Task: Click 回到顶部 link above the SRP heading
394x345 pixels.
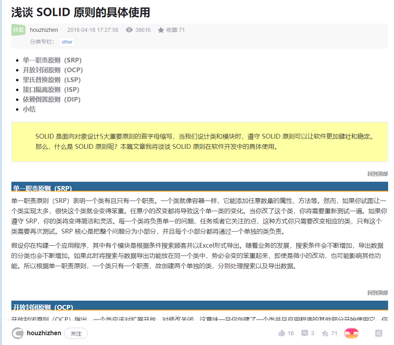Action: point(378,174)
